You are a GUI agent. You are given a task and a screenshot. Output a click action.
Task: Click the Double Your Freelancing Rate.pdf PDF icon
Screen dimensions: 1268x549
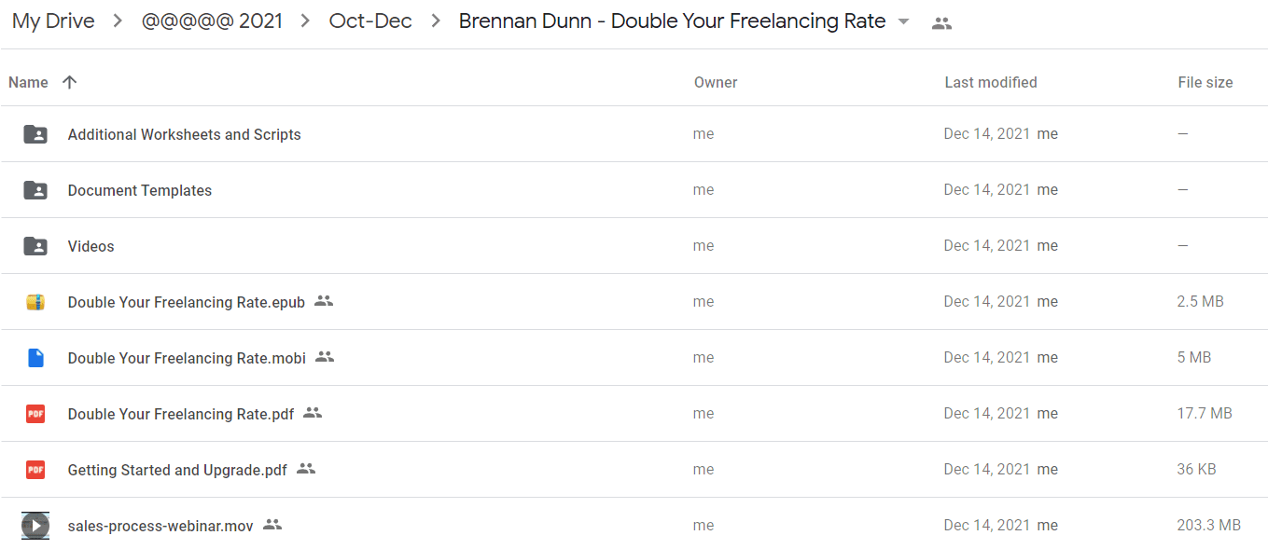click(x=35, y=414)
